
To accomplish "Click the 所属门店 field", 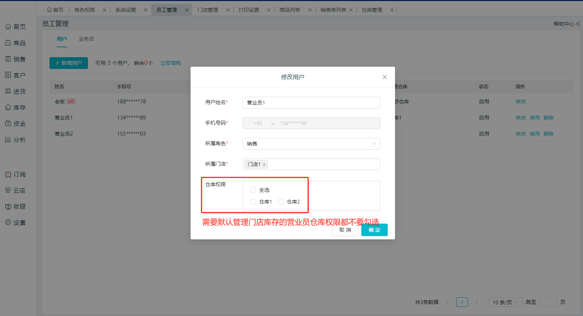I will coord(311,164).
